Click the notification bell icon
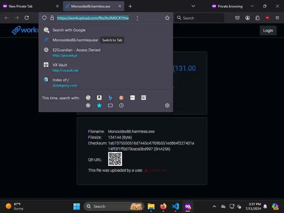 265,206
